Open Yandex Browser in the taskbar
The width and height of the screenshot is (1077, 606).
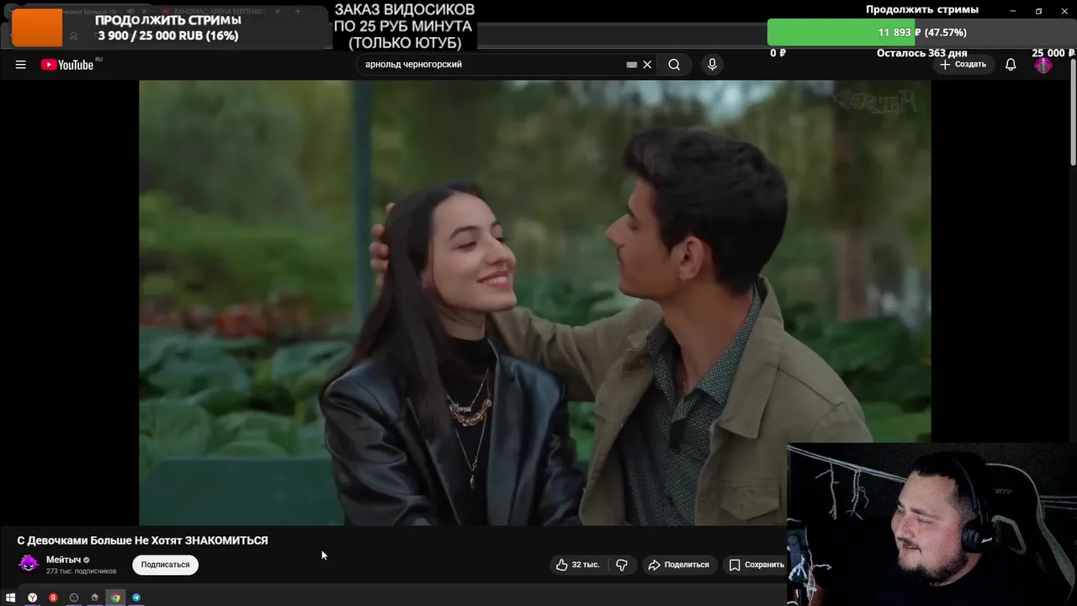[32, 598]
